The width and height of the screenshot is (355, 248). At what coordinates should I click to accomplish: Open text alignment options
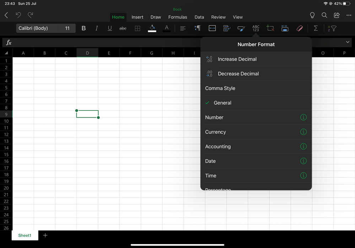183,28
